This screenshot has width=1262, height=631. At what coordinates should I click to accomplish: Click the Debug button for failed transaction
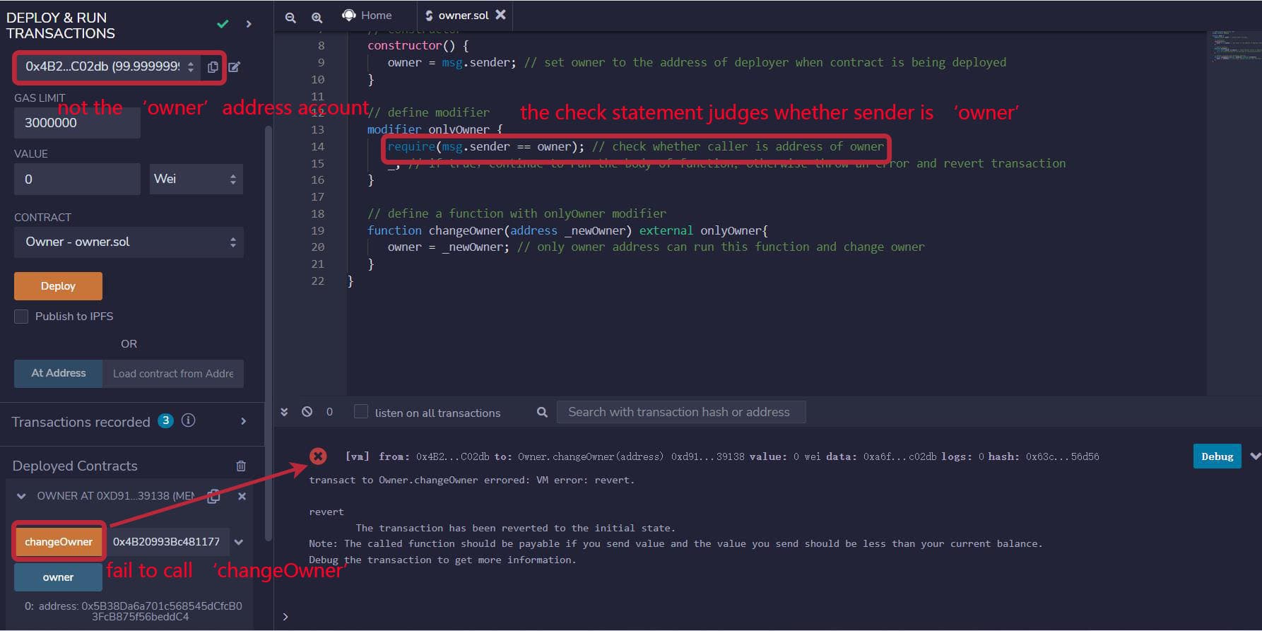coord(1217,456)
